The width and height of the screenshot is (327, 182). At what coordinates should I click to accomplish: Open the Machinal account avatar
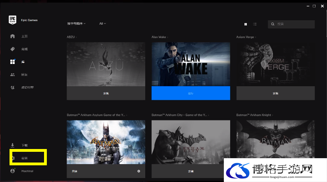point(13,171)
